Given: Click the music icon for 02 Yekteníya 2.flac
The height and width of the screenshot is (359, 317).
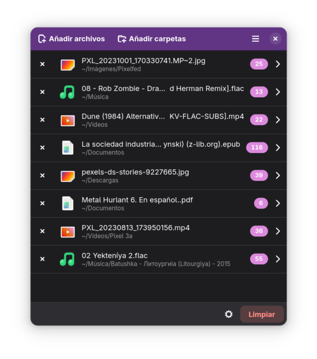Looking at the screenshot, I should 67,259.
